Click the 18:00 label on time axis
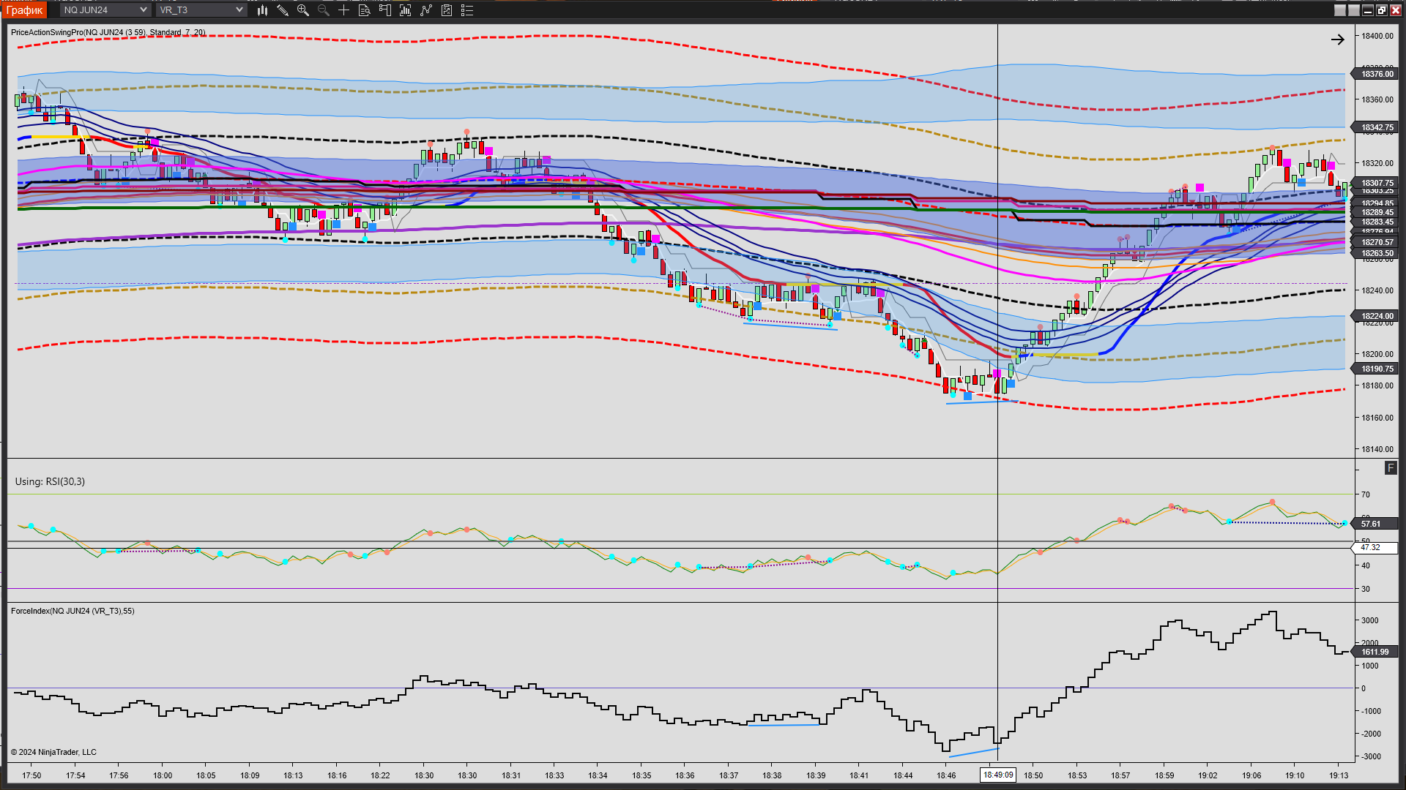1406x790 pixels. click(163, 775)
